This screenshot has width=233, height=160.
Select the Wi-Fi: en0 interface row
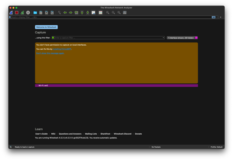(x=116, y=85)
